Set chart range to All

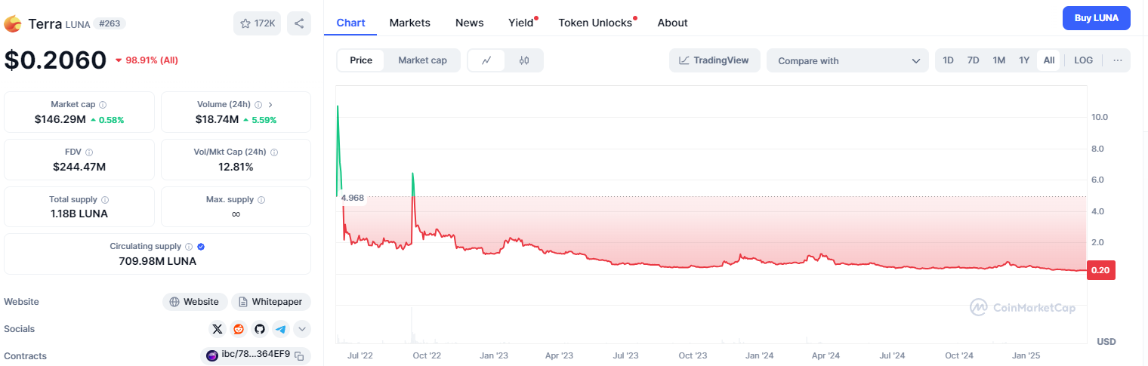point(1049,60)
